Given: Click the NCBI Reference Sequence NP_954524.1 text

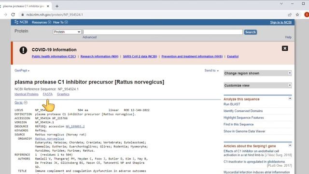Looking at the screenshot, I should pos(46,89).
